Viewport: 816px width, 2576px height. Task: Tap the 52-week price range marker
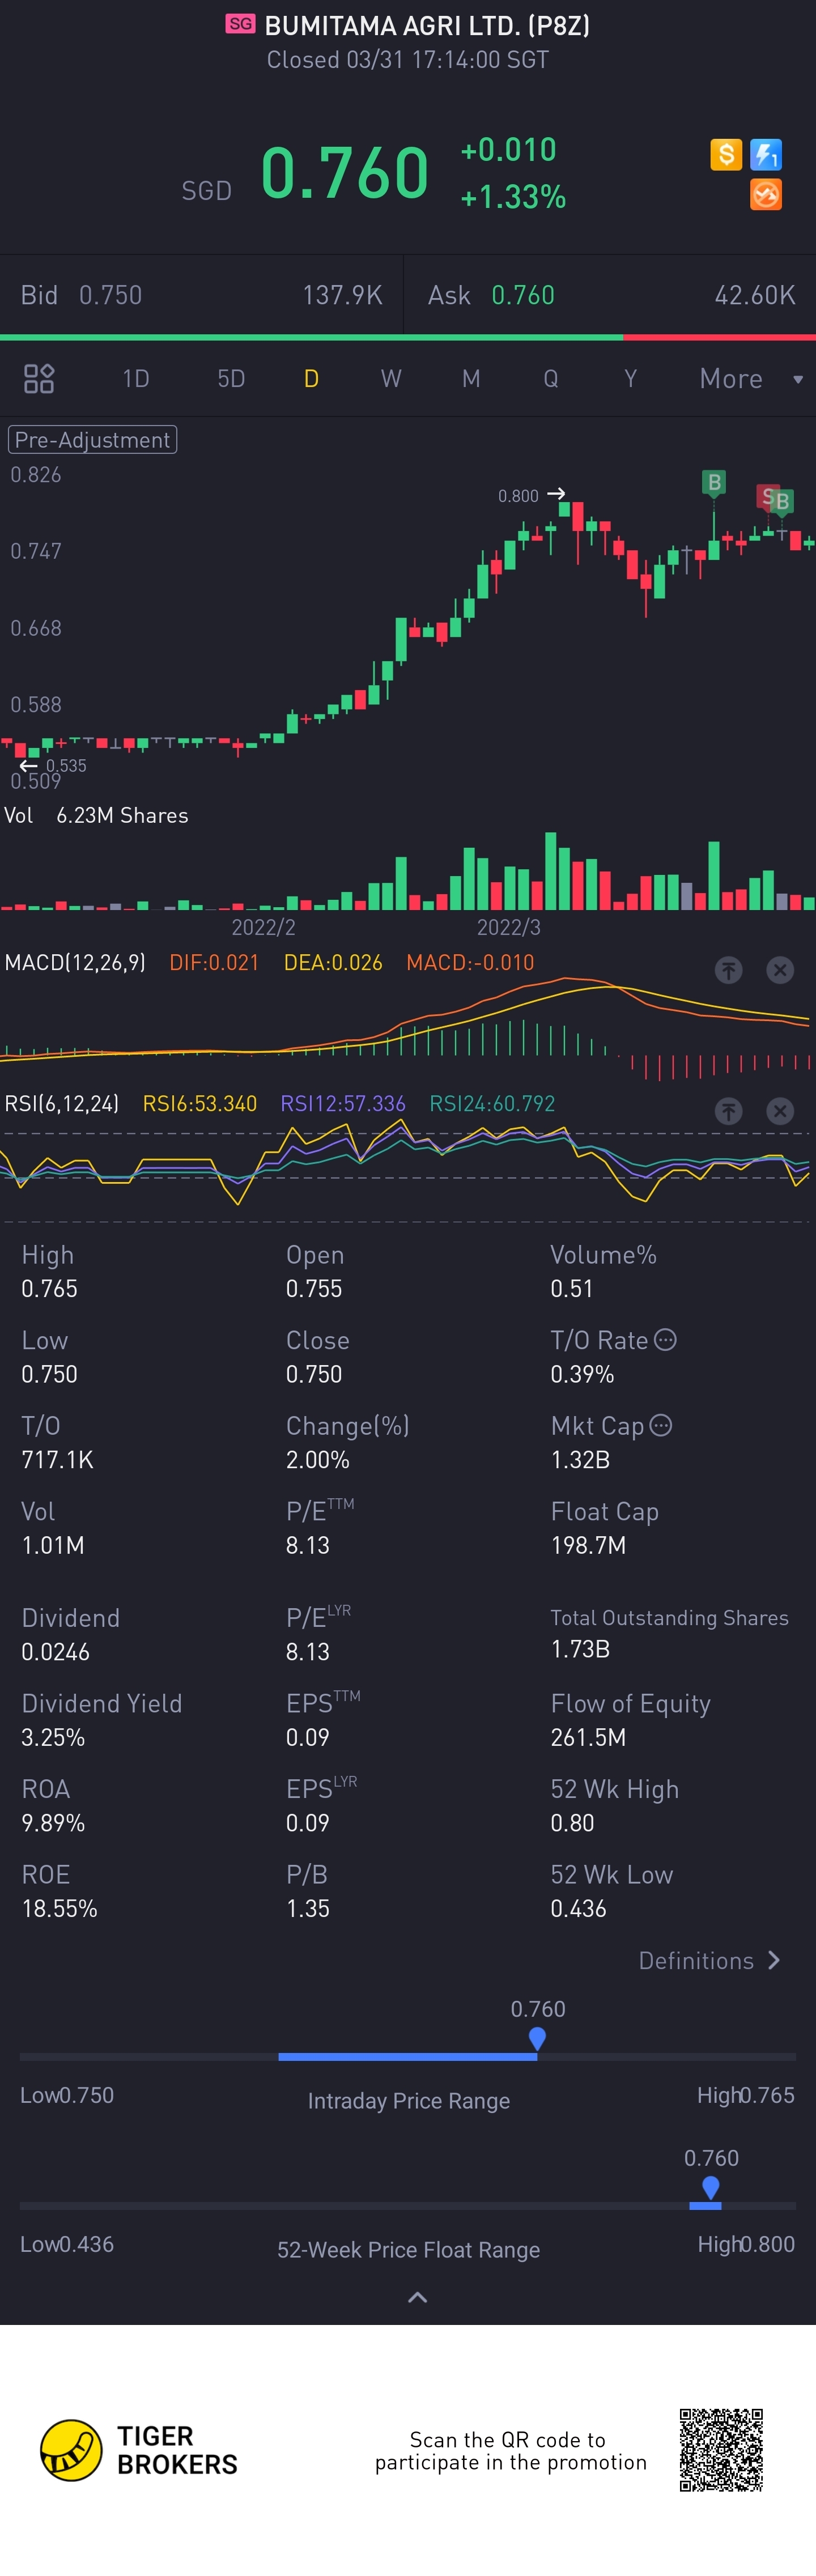click(x=710, y=2187)
